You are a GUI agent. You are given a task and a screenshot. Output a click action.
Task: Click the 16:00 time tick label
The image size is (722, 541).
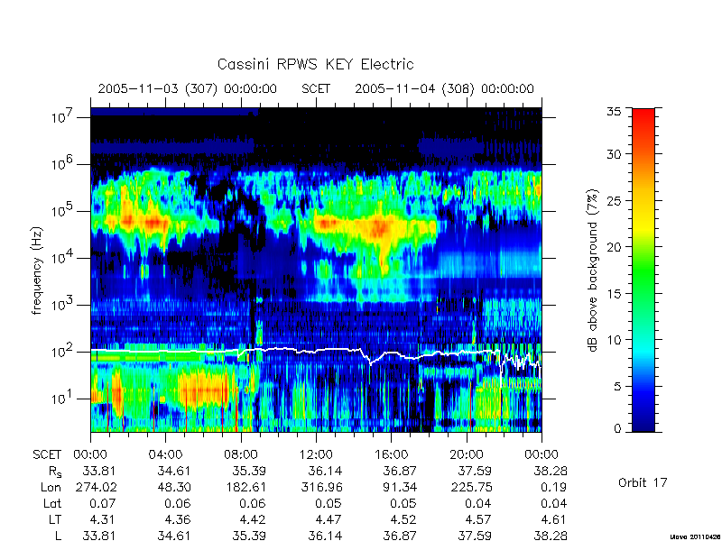coord(391,454)
